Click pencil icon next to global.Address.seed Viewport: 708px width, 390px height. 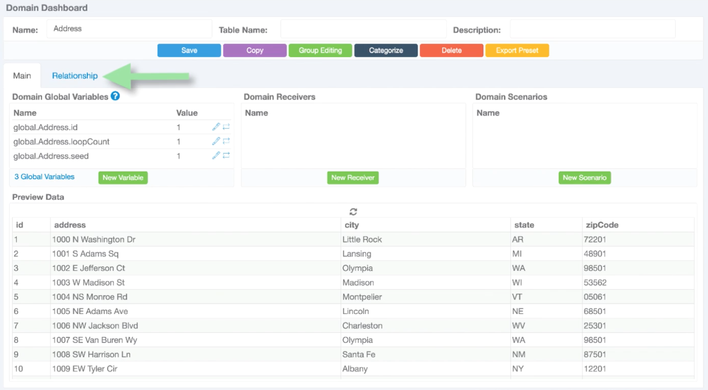(216, 155)
